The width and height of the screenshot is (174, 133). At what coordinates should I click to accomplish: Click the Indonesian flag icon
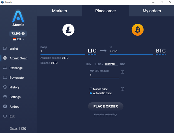[x=14, y=39]
